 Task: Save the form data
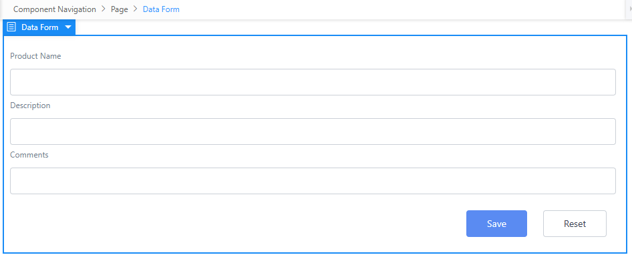(x=496, y=224)
